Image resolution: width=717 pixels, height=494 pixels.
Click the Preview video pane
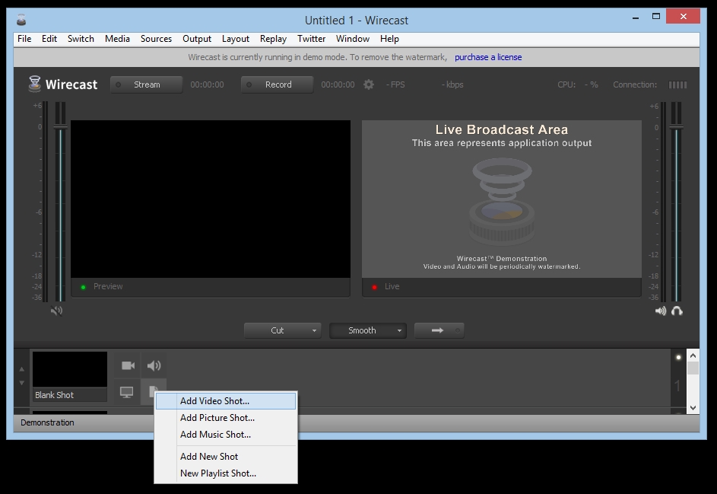pos(211,199)
